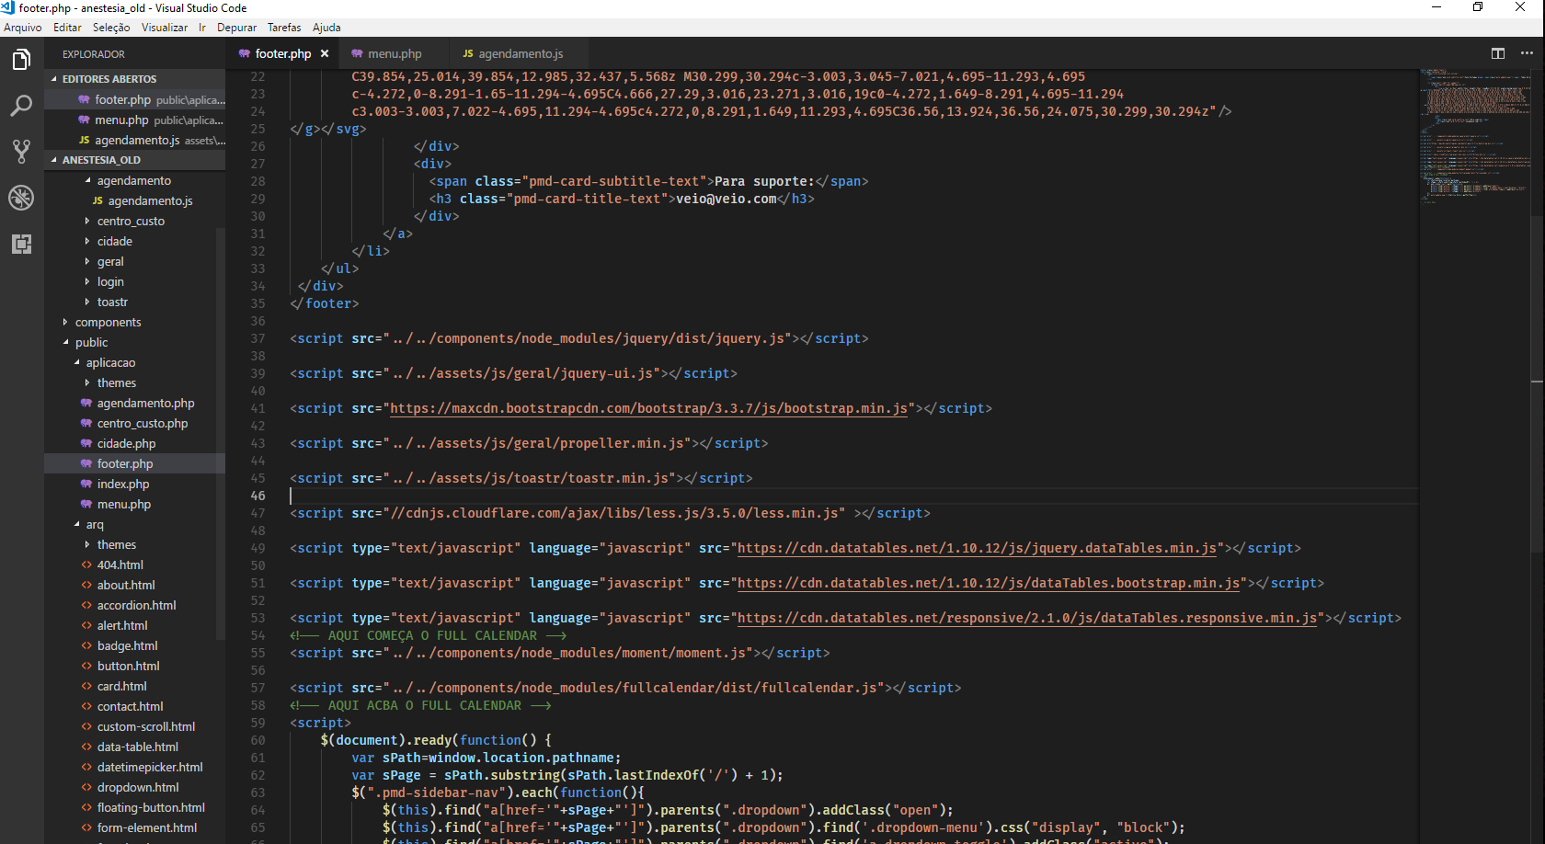Open 404.html file

point(134,565)
